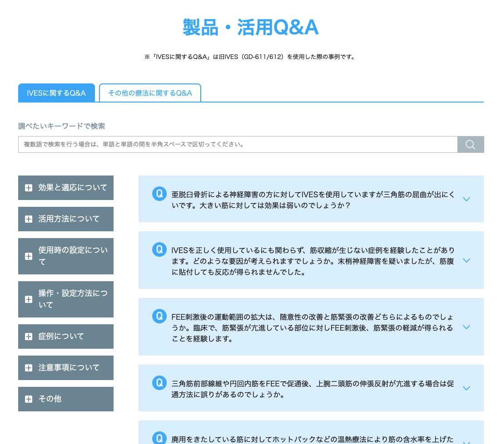This screenshot has height=444, width=501.
Task: Click the magnifying glass search icon
Action: click(470, 145)
